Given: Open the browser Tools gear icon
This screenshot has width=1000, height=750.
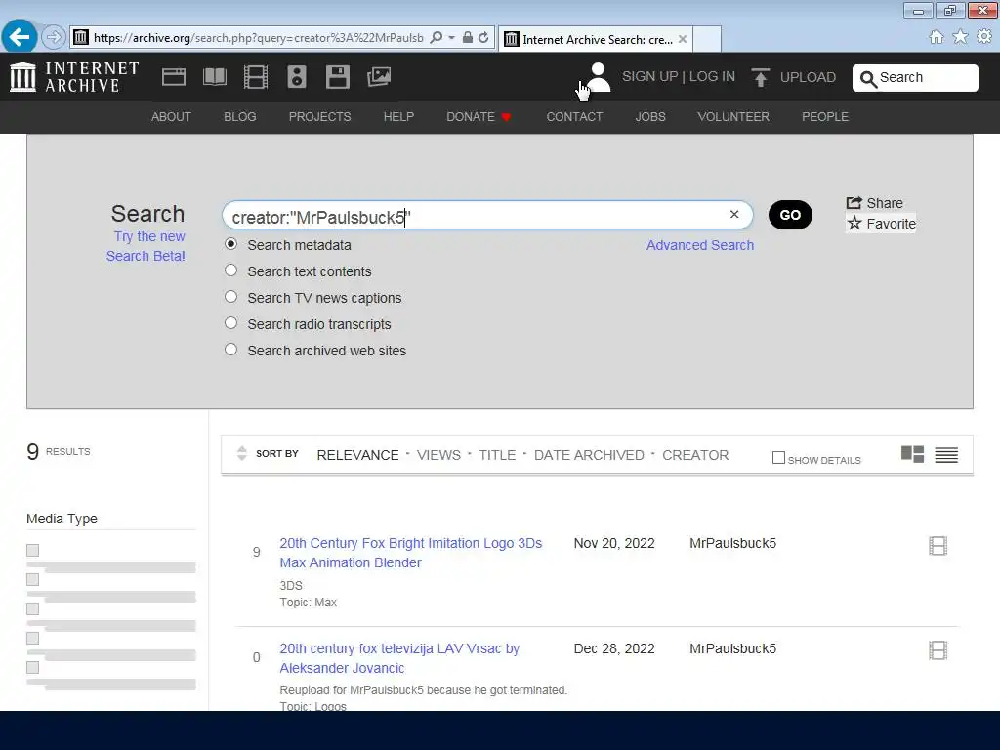Looking at the screenshot, I should pyautogui.click(x=984, y=37).
